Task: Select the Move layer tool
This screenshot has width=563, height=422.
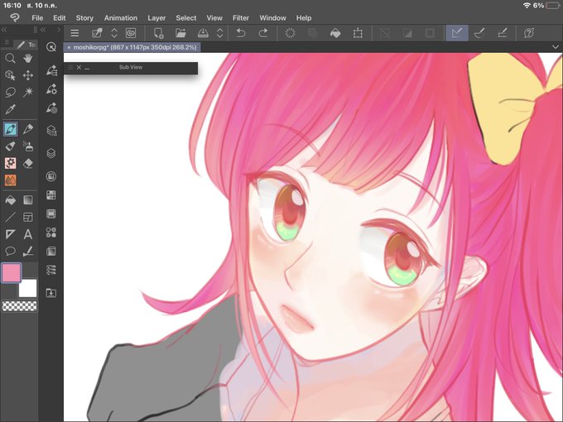Action: click(28, 75)
